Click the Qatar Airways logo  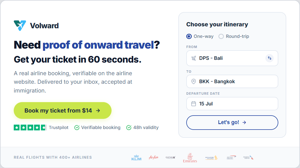[x=171, y=158]
